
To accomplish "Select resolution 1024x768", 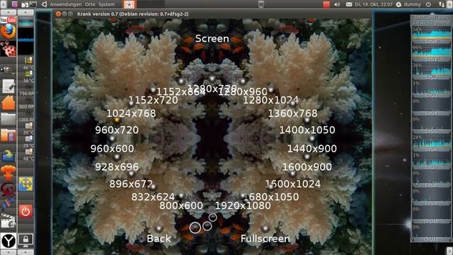I will 131,113.
